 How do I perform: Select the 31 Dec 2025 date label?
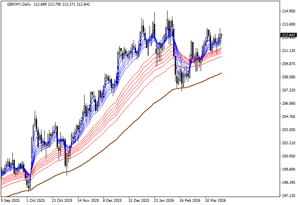[139, 200]
